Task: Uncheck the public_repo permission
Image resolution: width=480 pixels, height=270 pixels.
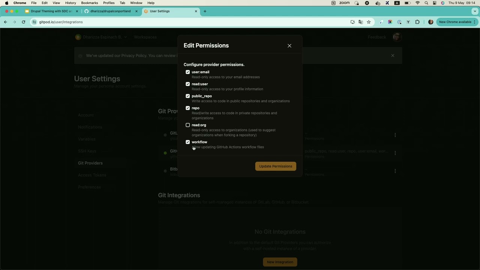Action: pyautogui.click(x=188, y=96)
